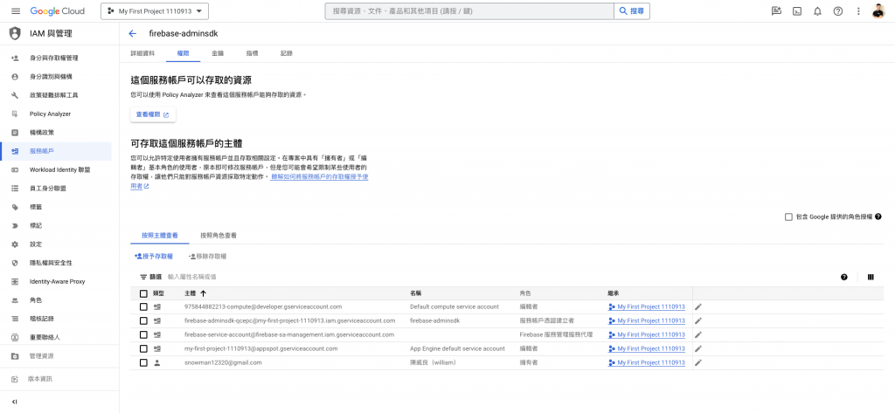The width and height of the screenshot is (895, 413).
Task: Collapse the sidebar with bottom chevron
Action: pyautogui.click(x=15, y=402)
